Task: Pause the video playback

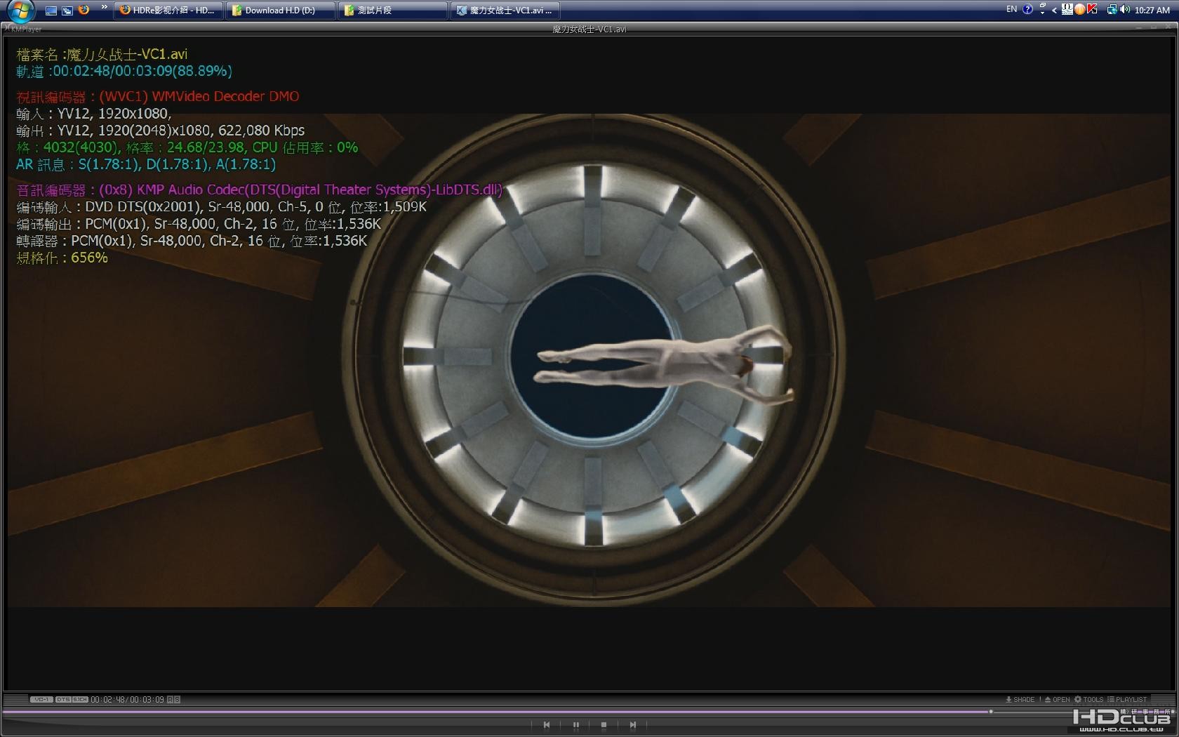Action: 576,724
